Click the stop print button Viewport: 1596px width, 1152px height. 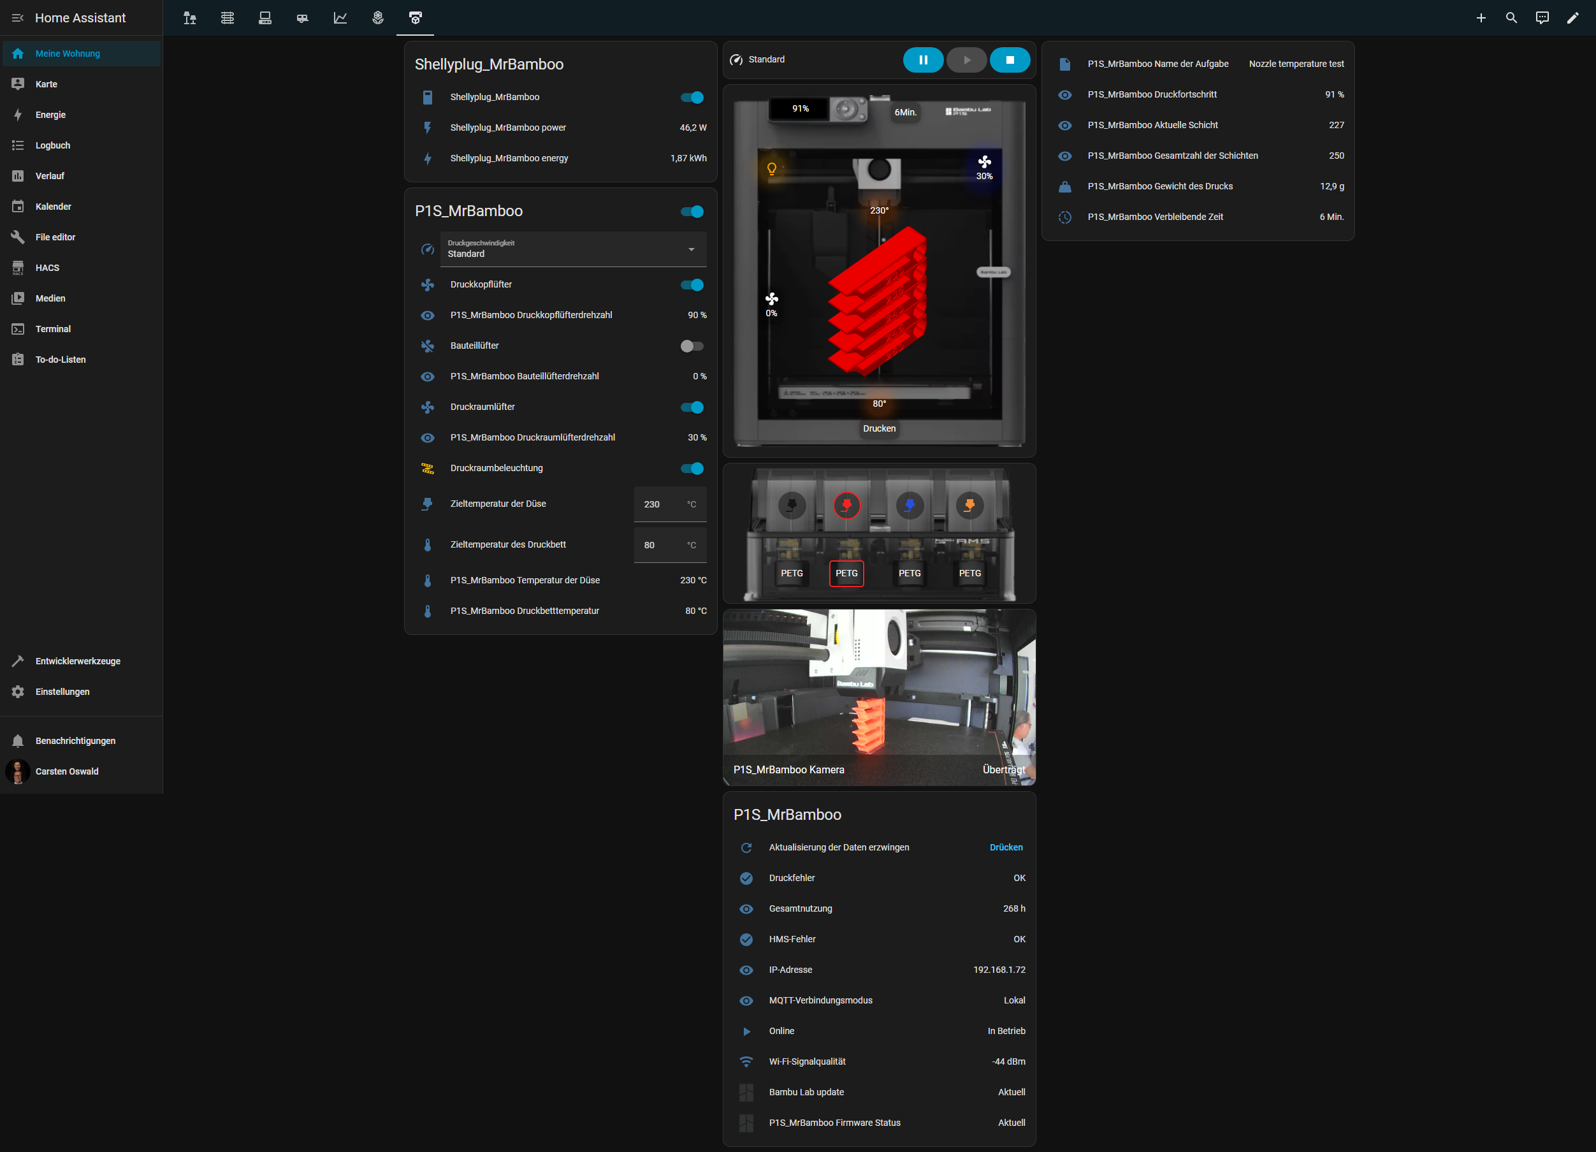(x=1009, y=60)
